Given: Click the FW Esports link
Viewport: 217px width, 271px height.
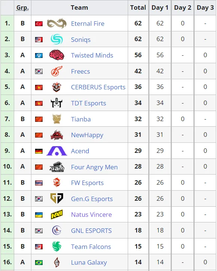Looking at the screenshot, I should (87, 183).
